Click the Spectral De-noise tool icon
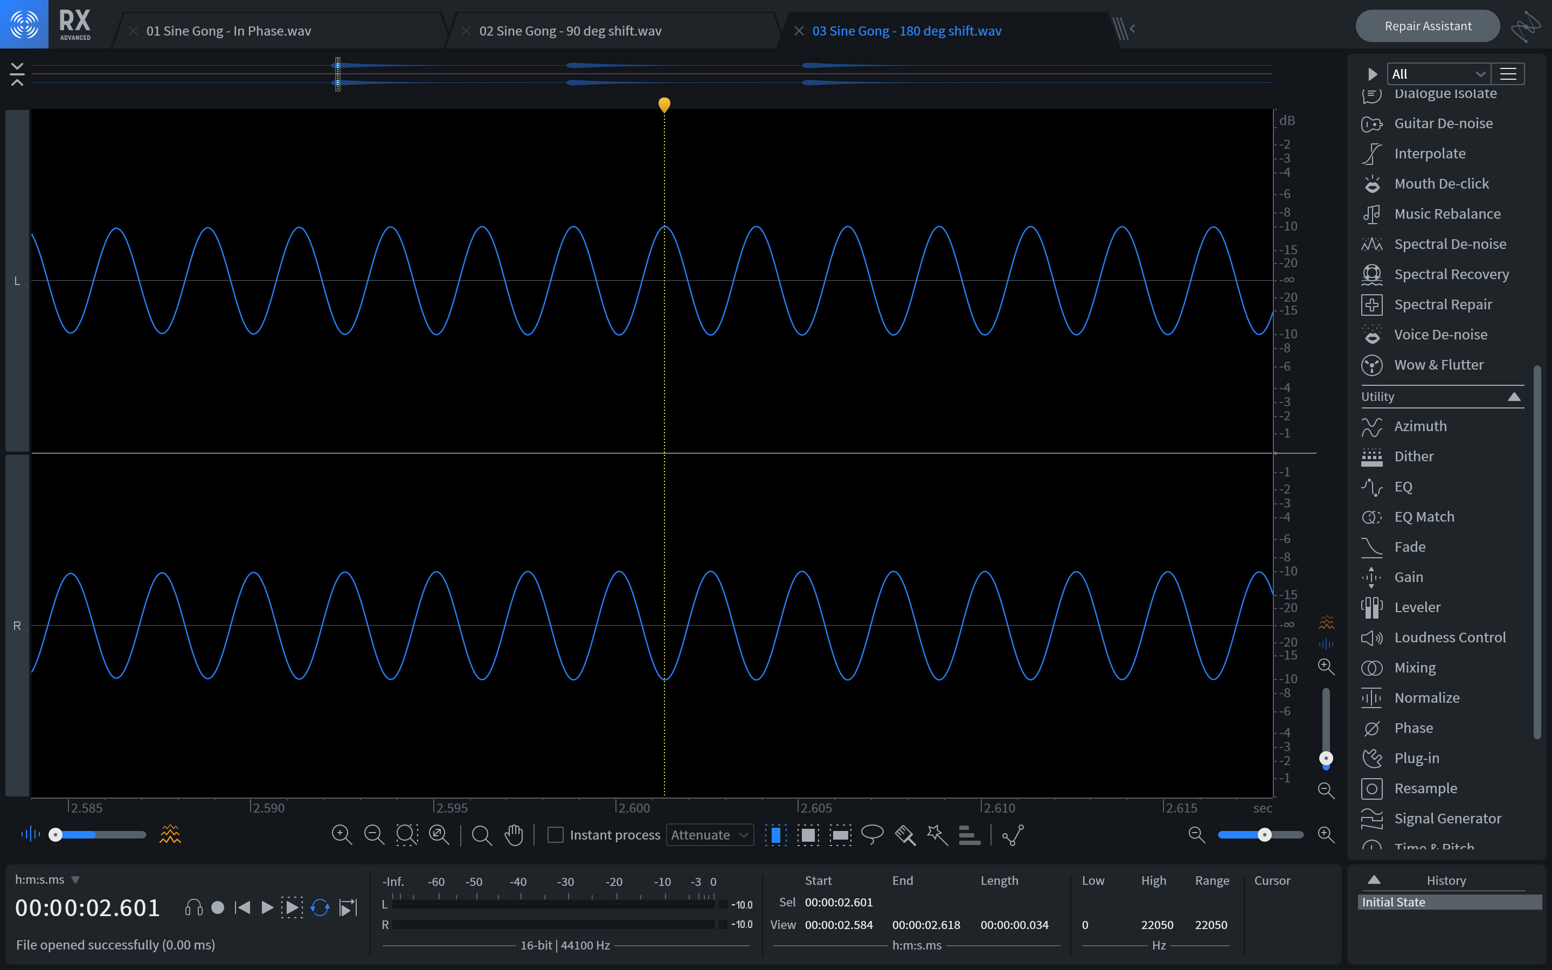This screenshot has width=1552, height=970. click(x=1372, y=242)
